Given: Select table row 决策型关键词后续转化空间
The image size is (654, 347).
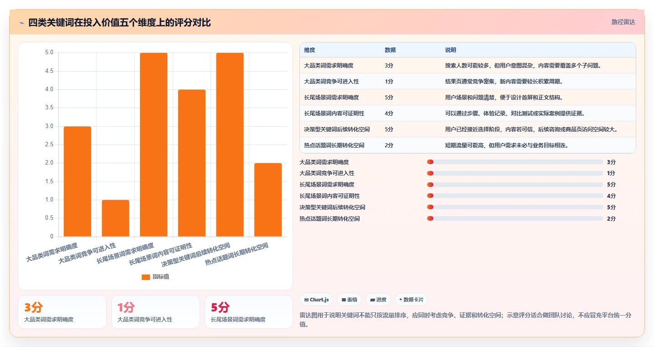Looking at the screenshot, I should 468,129.
